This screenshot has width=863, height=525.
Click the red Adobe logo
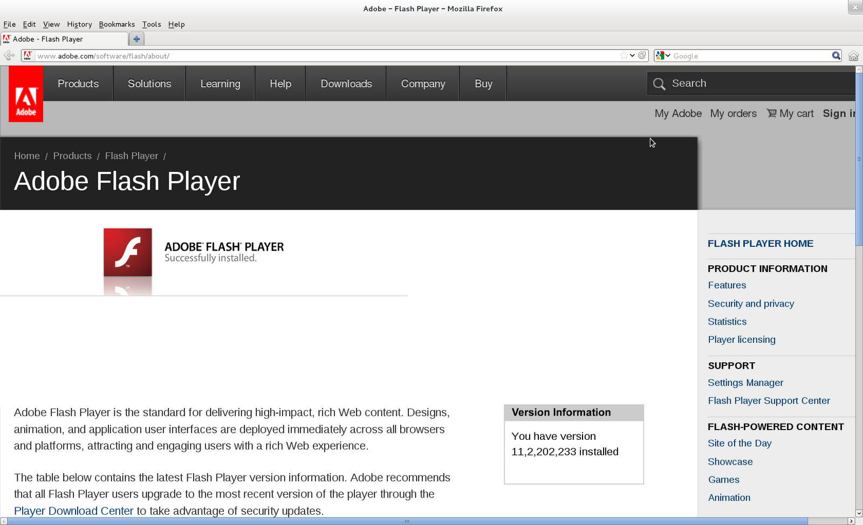26,94
